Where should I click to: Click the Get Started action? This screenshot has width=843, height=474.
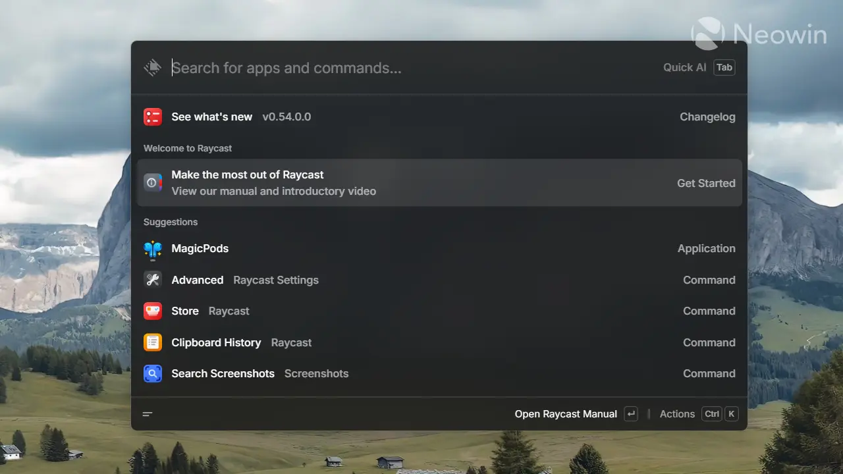pyautogui.click(x=706, y=183)
